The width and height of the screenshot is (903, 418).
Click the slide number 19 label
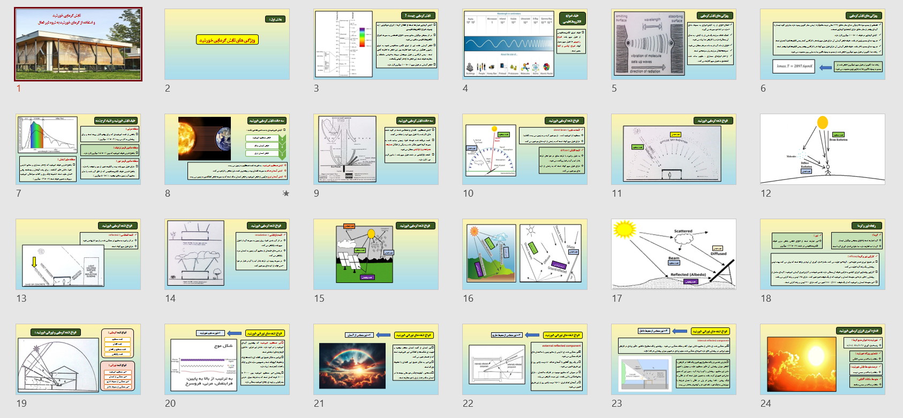click(21, 404)
